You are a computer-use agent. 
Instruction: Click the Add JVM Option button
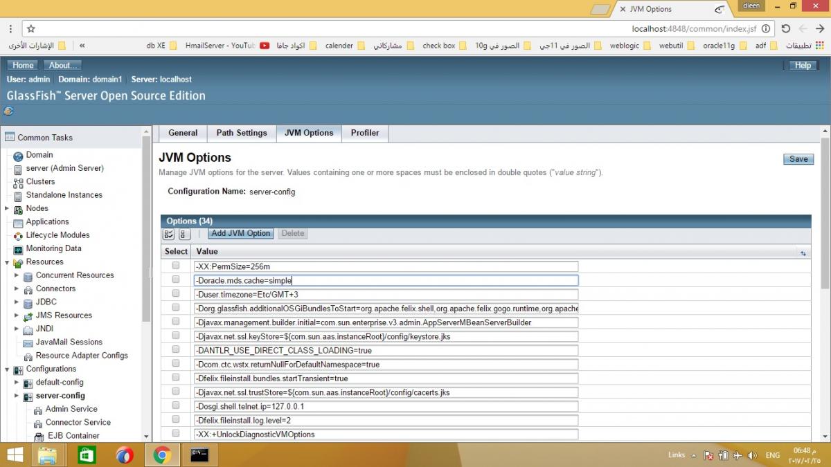tap(241, 234)
